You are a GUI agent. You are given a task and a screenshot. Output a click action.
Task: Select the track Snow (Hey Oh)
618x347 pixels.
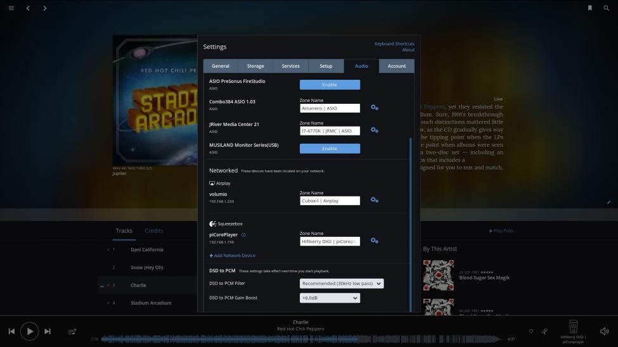point(148,267)
